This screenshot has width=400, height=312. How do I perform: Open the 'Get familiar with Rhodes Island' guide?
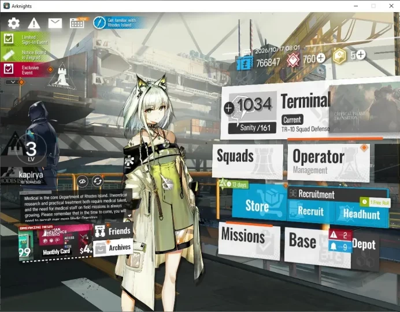118,23
